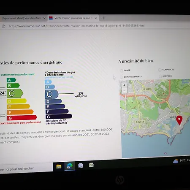
Task: Click the lock icon in address bar
Action: pos(4,26)
